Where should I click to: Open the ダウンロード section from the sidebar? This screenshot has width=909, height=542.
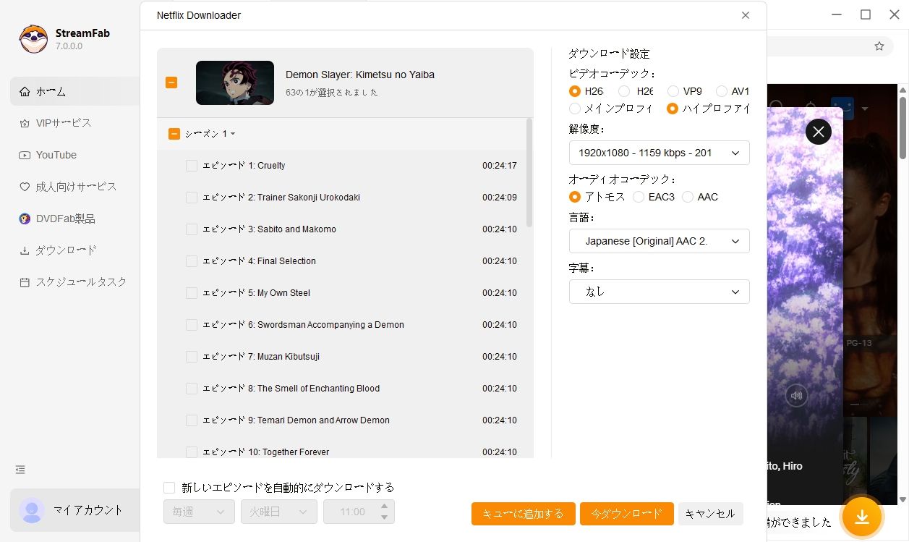pos(66,250)
